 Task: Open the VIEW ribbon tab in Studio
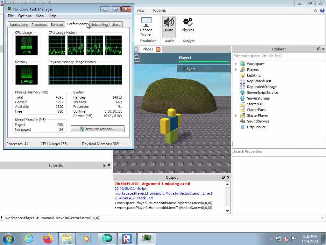coord(140,11)
